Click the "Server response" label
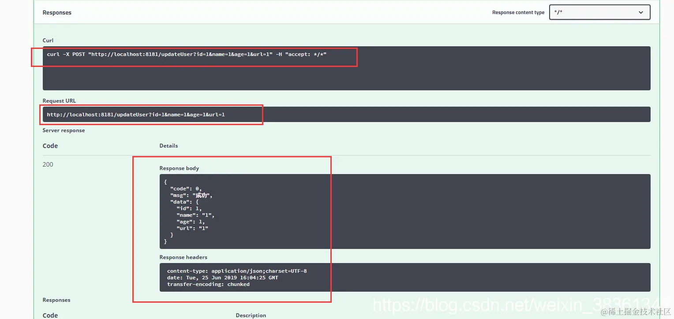 [64, 130]
